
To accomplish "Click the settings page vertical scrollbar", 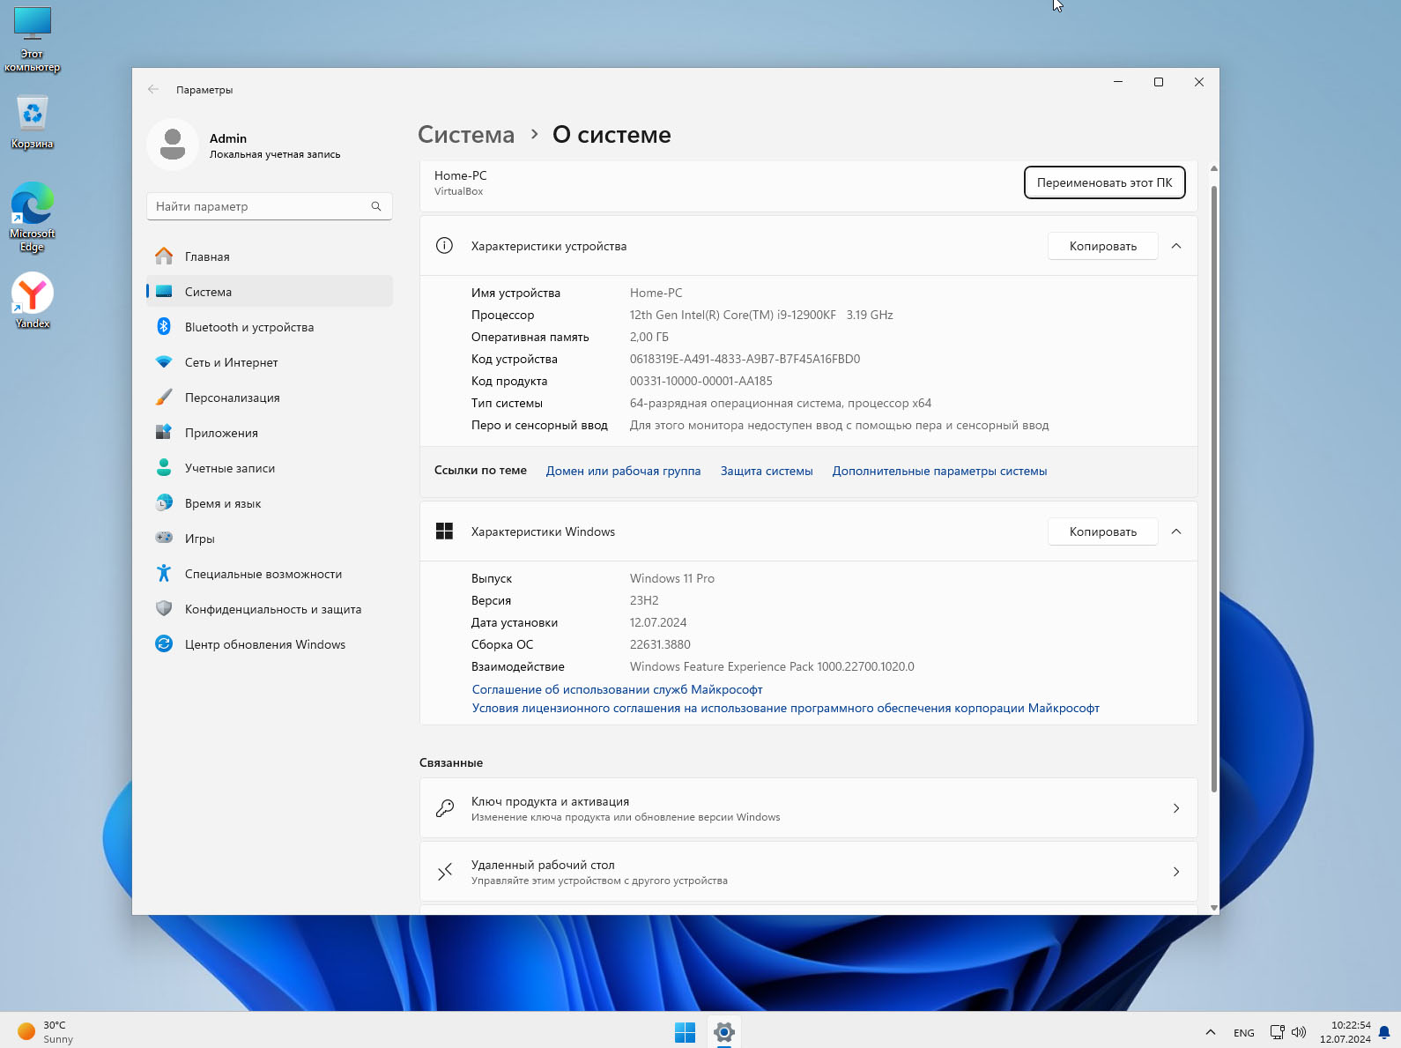I will click(1214, 485).
